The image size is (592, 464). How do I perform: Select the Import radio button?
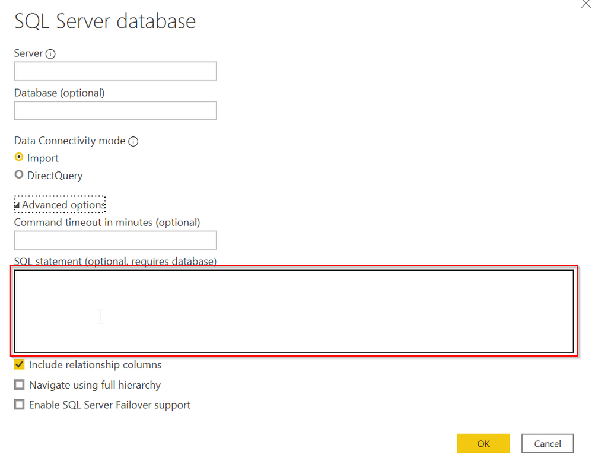point(19,157)
